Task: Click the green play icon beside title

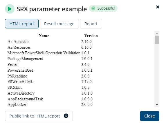Action: click(x=10, y=9)
